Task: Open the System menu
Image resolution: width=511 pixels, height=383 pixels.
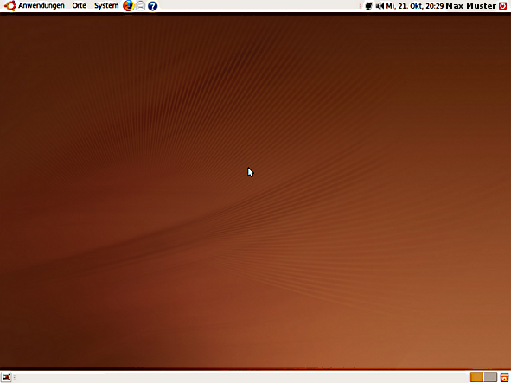Action: [x=106, y=5]
